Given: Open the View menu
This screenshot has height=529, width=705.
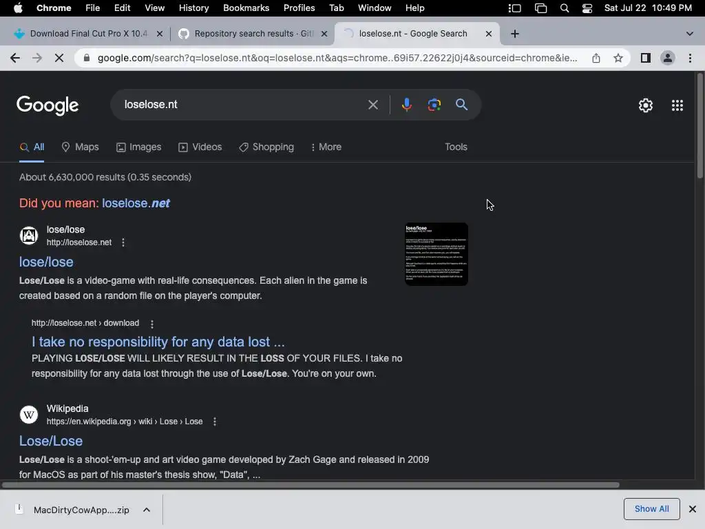Looking at the screenshot, I should (x=154, y=8).
